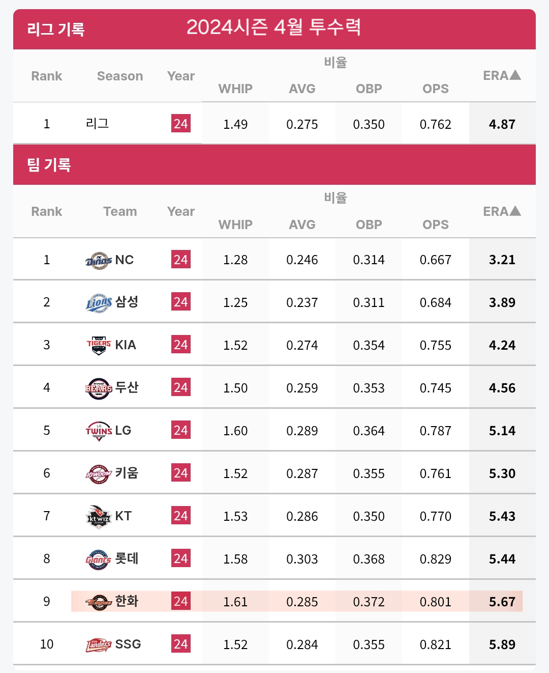549x673 pixels.
Task: Click the LG Twins team logo
Action: tap(99, 431)
